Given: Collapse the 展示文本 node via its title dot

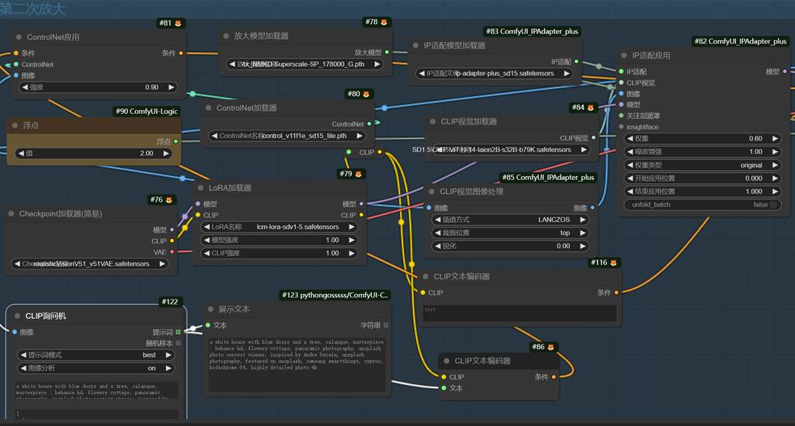Looking at the screenshot, I should [x=209, y=309].
